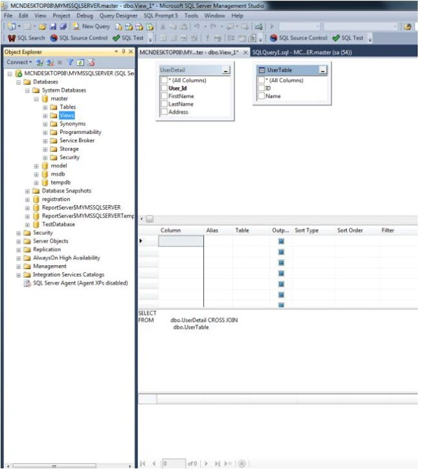The image size is (421, 469).
Task: Expand the msdb database node
Action: [x=36, y=174]
